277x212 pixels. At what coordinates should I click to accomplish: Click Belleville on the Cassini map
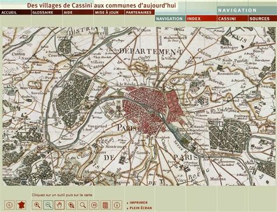click(x=216, y=82)
